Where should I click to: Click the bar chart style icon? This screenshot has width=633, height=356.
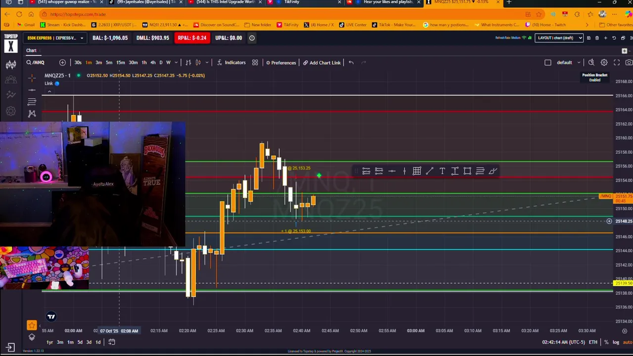[x=188, y=63]
